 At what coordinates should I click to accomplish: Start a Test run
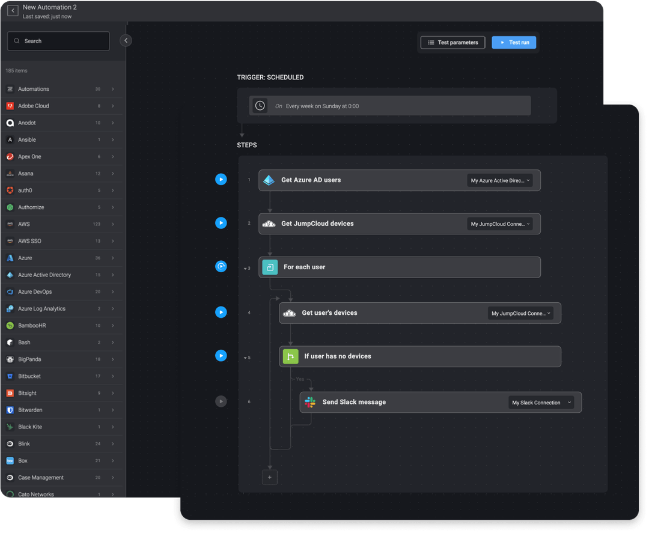click(514, 42)
